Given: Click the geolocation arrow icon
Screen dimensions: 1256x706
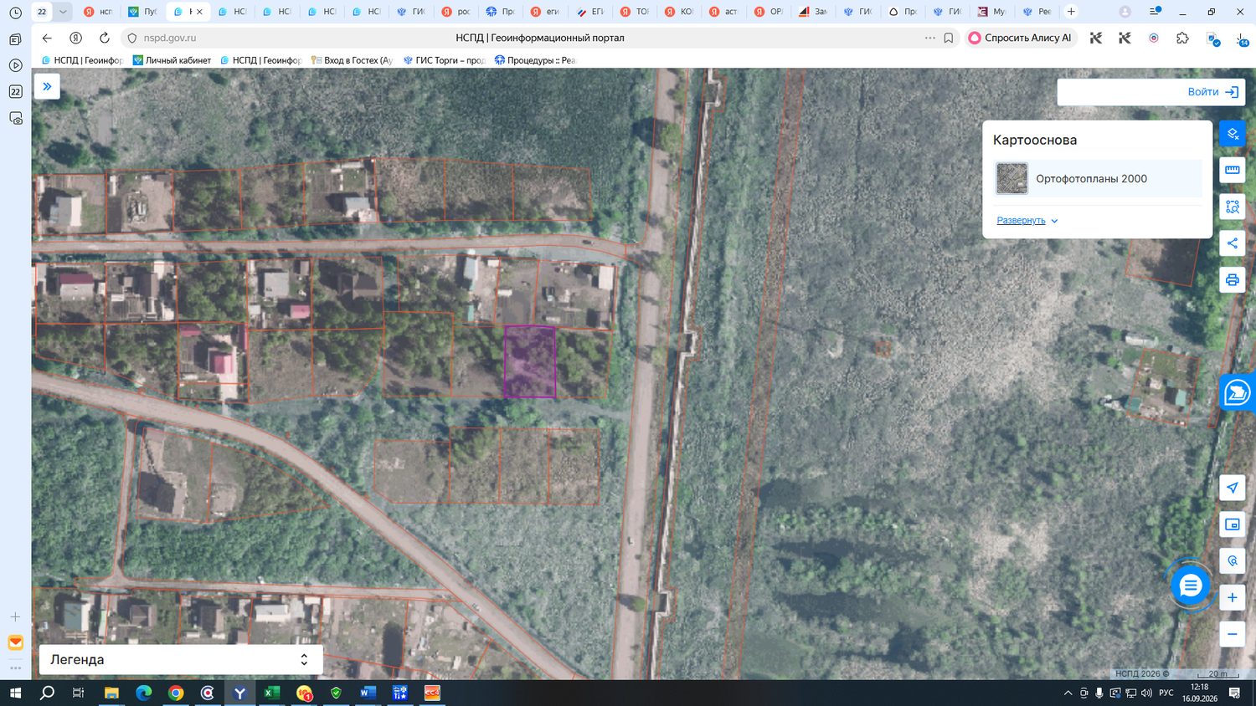Looking at the screenshot, I should coord(1232,488).
